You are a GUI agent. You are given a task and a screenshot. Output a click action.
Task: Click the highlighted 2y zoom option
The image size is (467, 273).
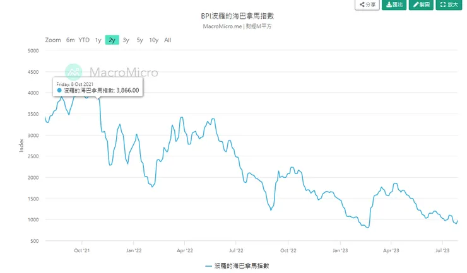pyautogui.click(x=112, y=40)
